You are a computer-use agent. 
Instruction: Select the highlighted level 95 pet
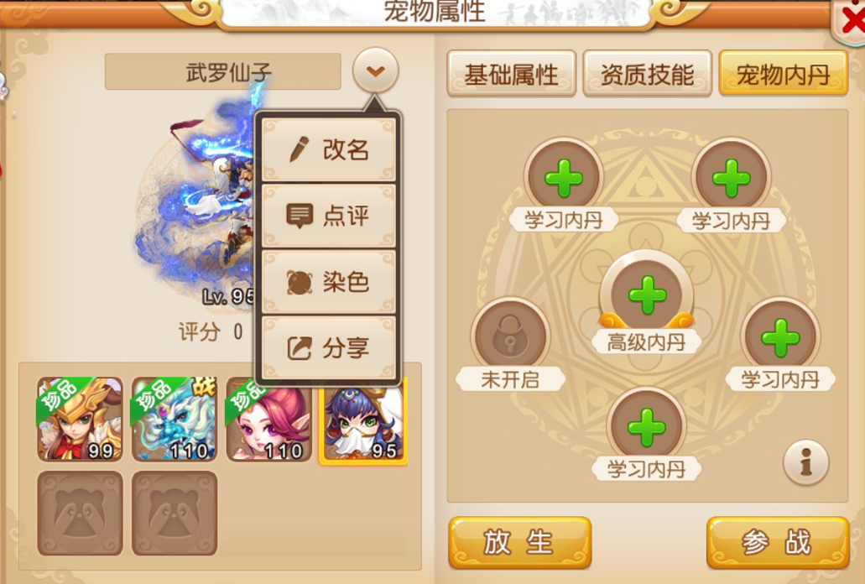click(363, 420)
